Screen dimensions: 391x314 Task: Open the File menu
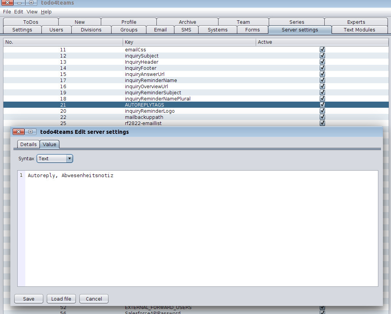7,12
